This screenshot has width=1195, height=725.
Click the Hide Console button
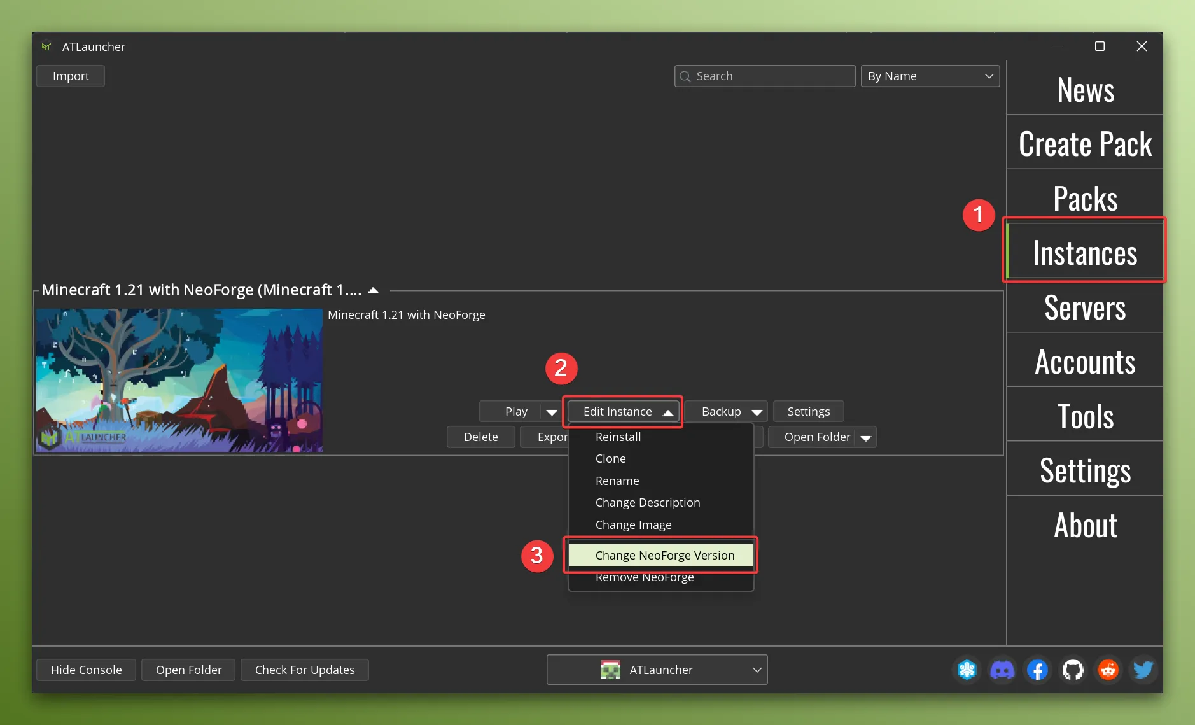85,670
